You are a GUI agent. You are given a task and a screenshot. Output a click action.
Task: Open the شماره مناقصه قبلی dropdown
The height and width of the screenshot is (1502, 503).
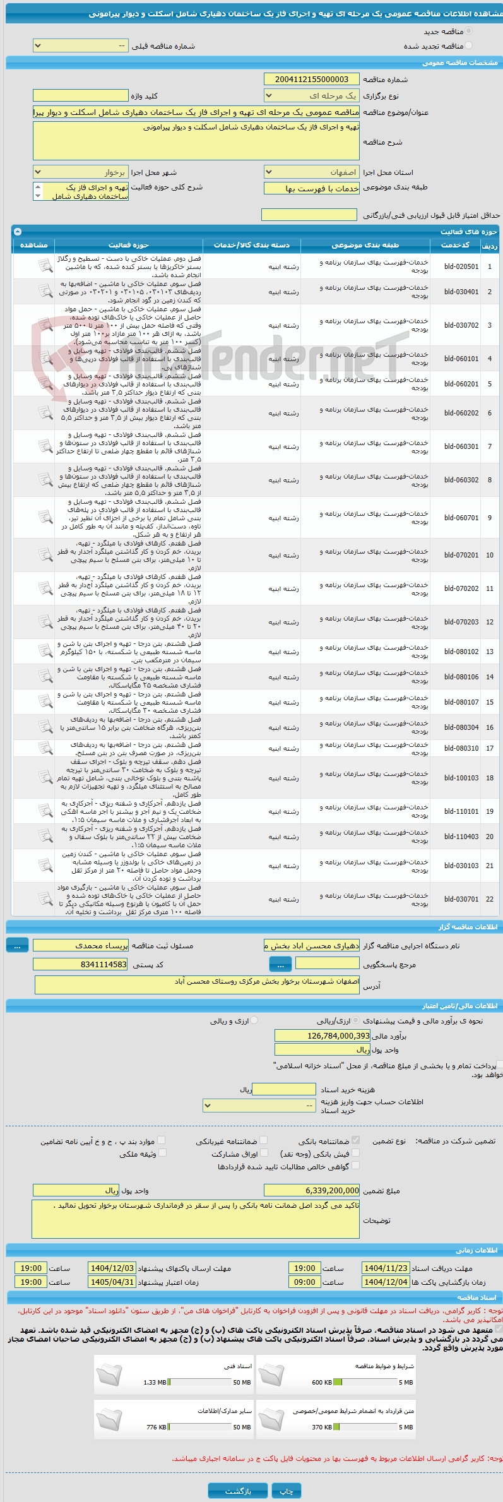coord(81,46)
